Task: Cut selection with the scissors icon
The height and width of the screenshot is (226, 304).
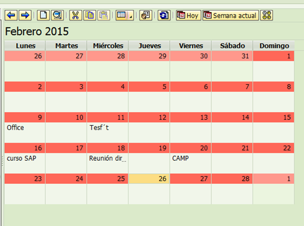Action: coord(76,15)
